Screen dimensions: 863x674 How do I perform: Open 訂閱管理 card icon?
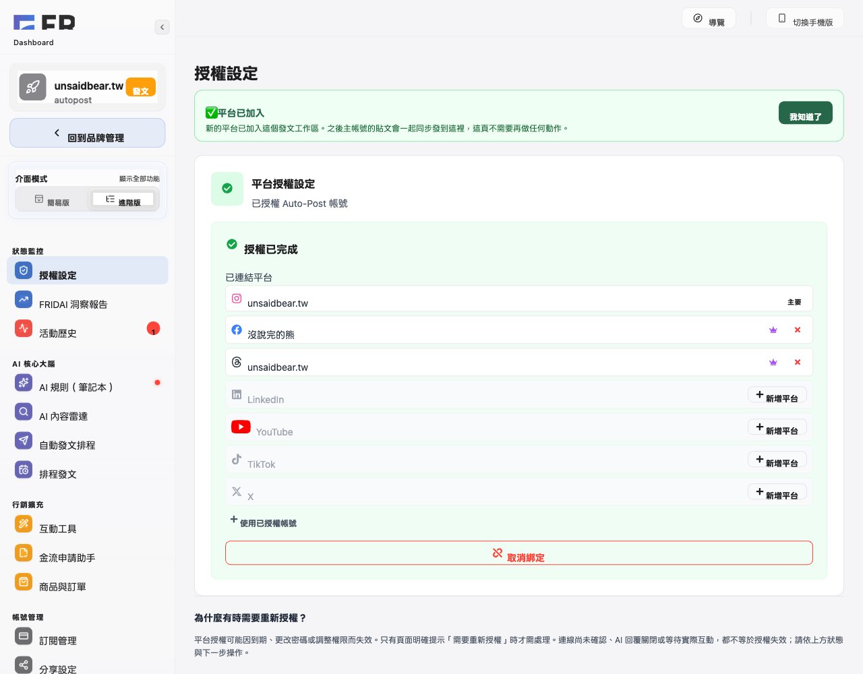tap(24, 636)
